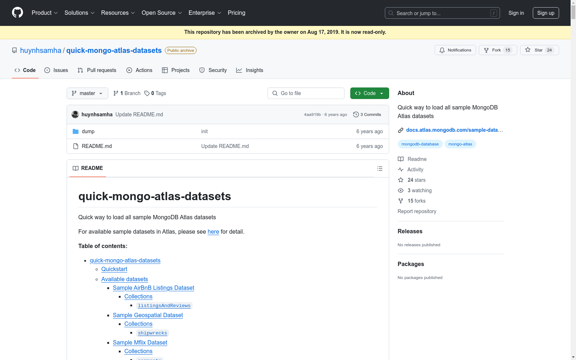Viewport: 576px width, 360px height.
Task: Open the GitHub homepage logo
Action: point(17,13)
